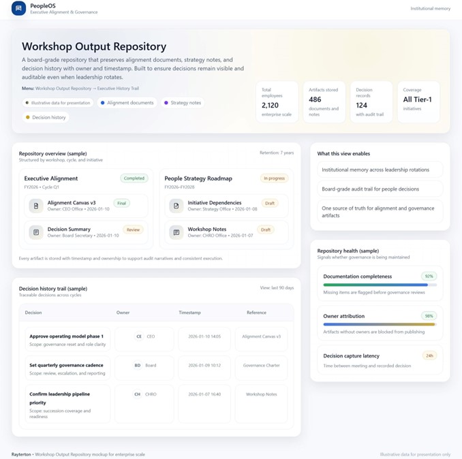This screenshot has height=459, width=462.
Task: Open Institutional memory in the top bar
Action: [430, 9]
